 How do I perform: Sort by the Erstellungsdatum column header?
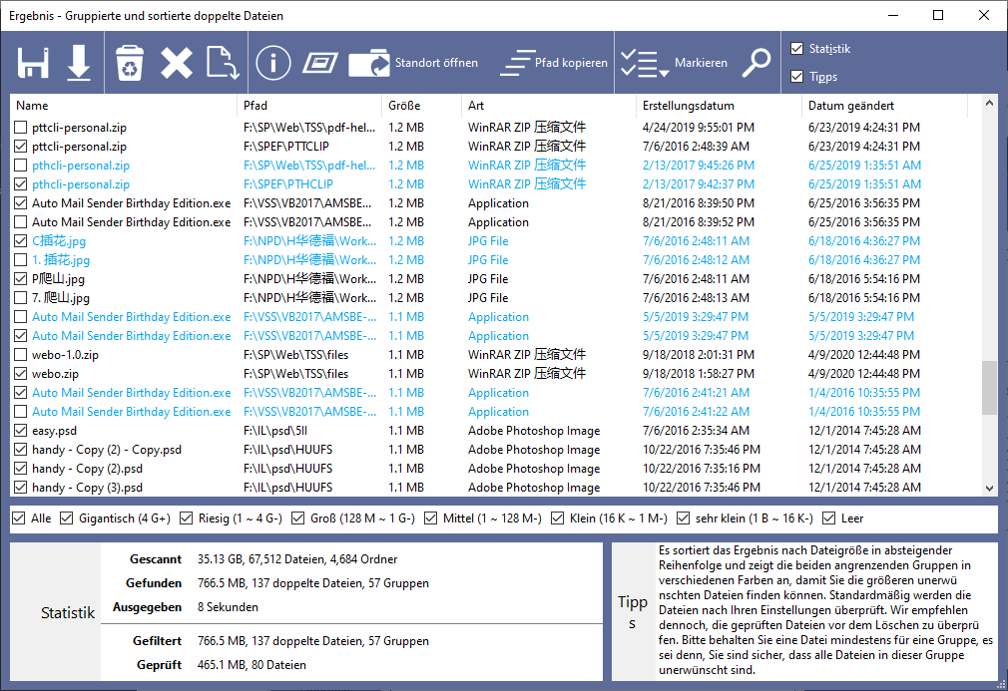tap(719, 106)
